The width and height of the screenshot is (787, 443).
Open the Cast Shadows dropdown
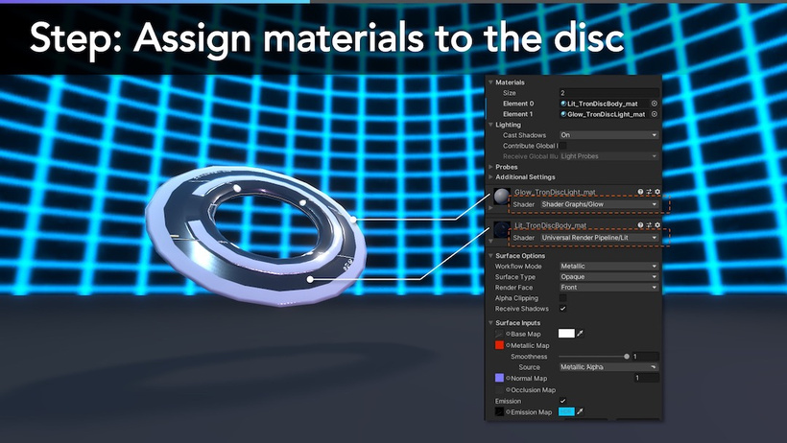tap(608, 135)
